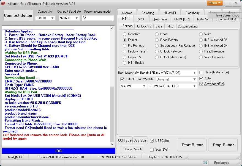
Task: Open Phone Pinouts
Action: click(x=133, y=149)
